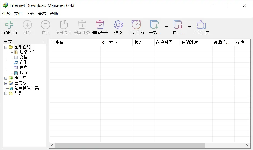Minimize the Internet Download Manager window
Screen dimensions: 253x150
point(213,5)
